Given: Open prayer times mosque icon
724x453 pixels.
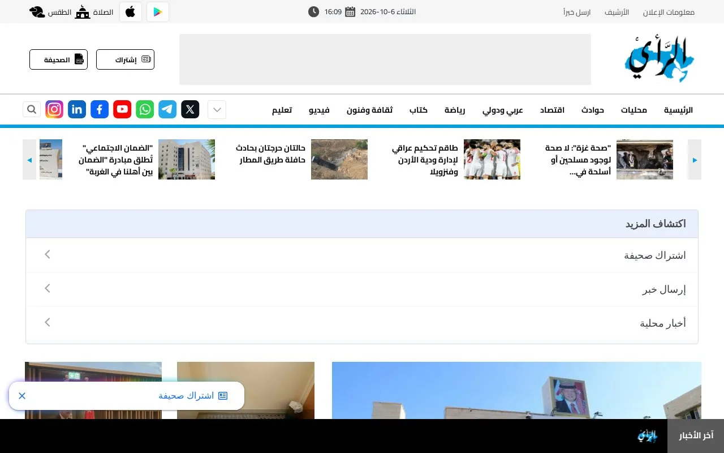Looking at the screenshot, I should [83, 12].
